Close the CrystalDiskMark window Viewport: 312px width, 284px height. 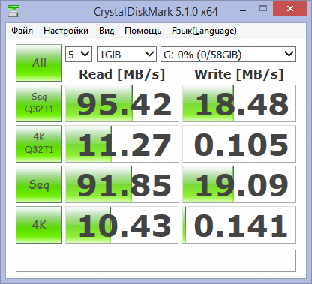click(x=290, y=9)
